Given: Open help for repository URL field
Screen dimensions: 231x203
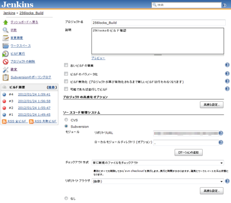Looking at the screenshot, I should pyautogui.click(x=221, y=133).
